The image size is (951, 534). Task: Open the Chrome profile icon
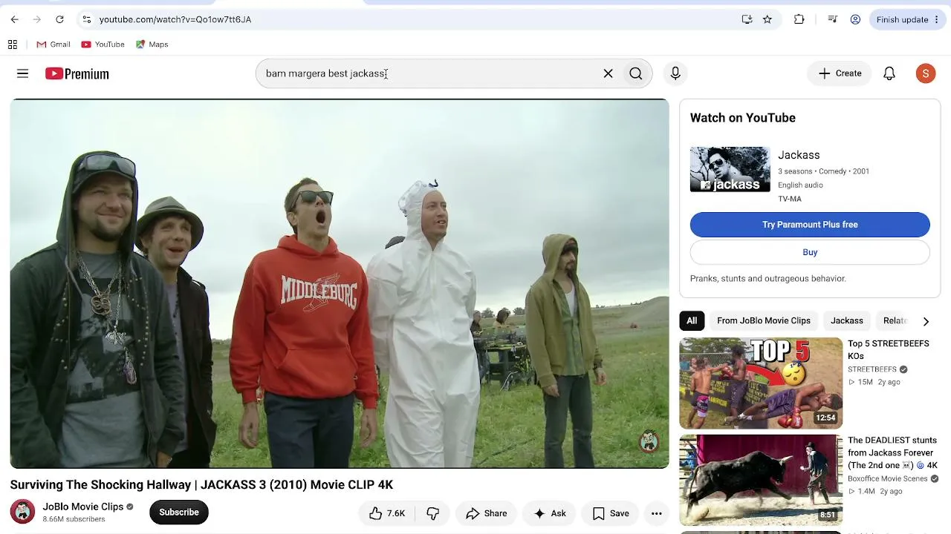coord(855,19)
